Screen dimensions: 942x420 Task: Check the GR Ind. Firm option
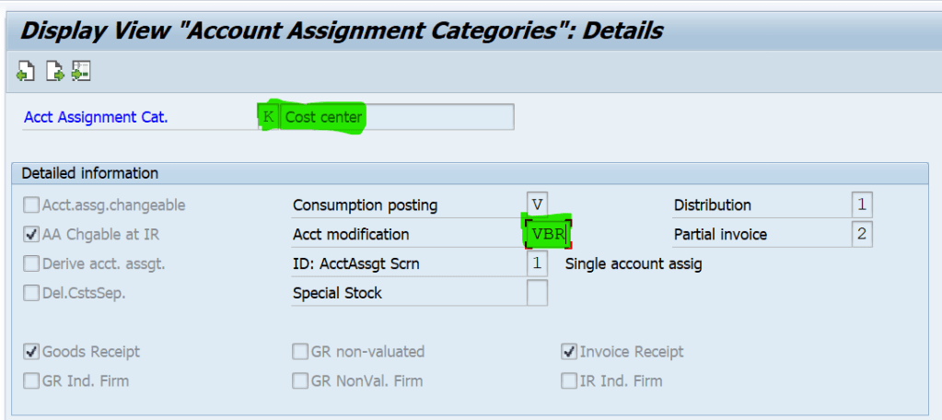point(31,380)
